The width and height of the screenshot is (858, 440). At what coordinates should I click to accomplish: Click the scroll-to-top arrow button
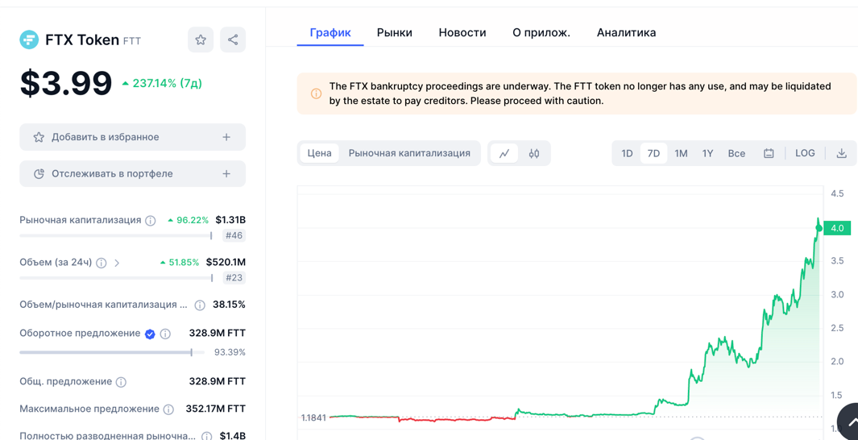click(848, 422)
